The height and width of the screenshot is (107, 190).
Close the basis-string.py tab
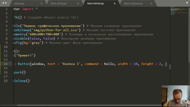[x=78, y=4]
